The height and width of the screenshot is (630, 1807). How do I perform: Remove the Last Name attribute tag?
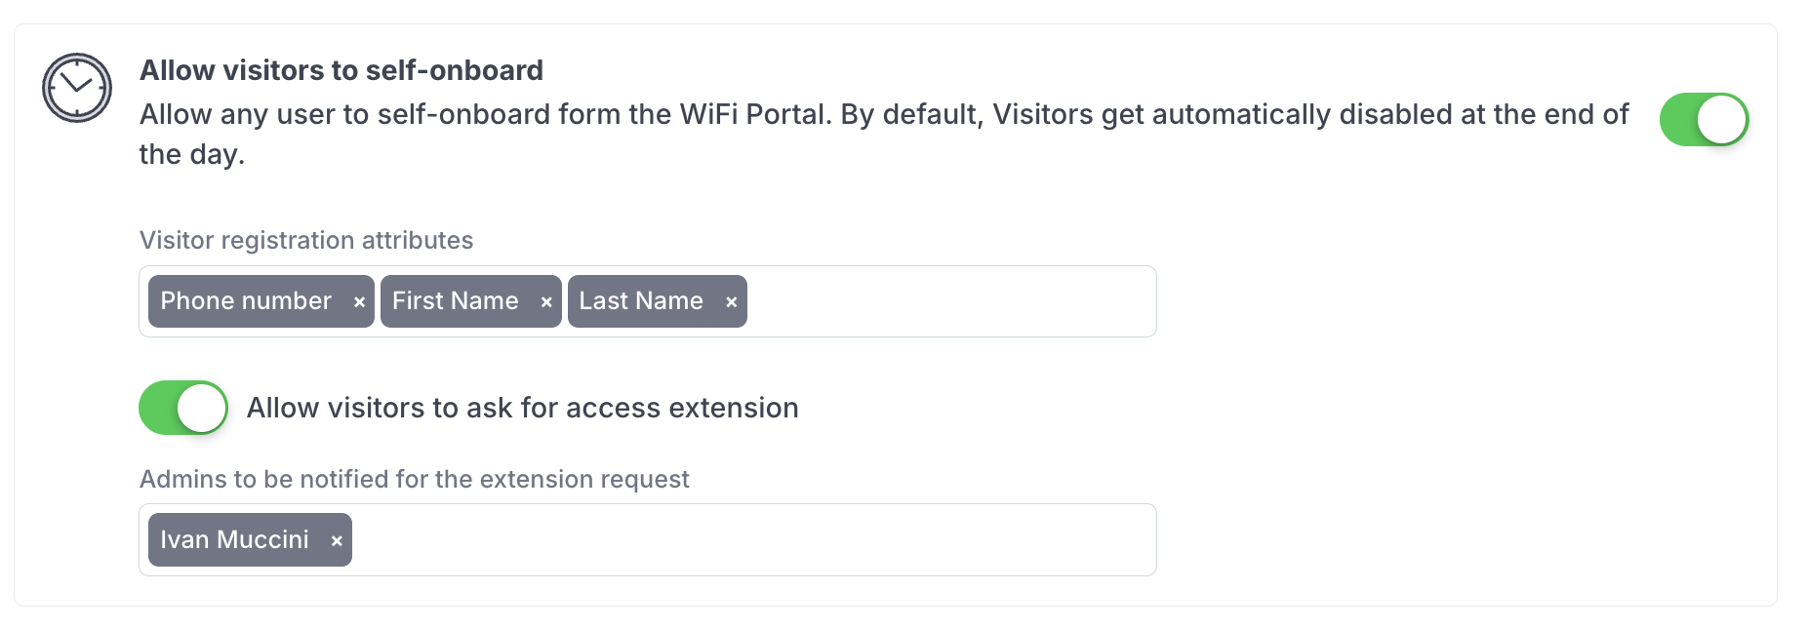pyautogui.click(x=731, y=302)
